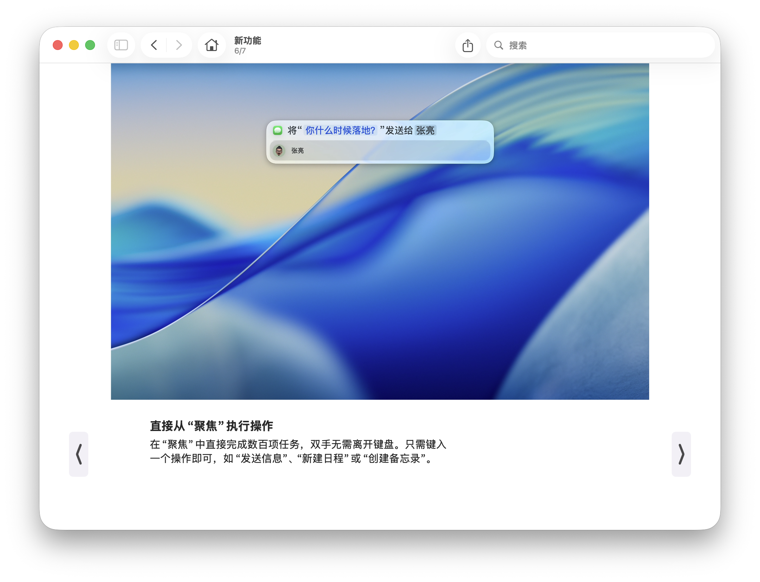
Task: Click the search magnifier icon
Action: (x=498, y=45)
